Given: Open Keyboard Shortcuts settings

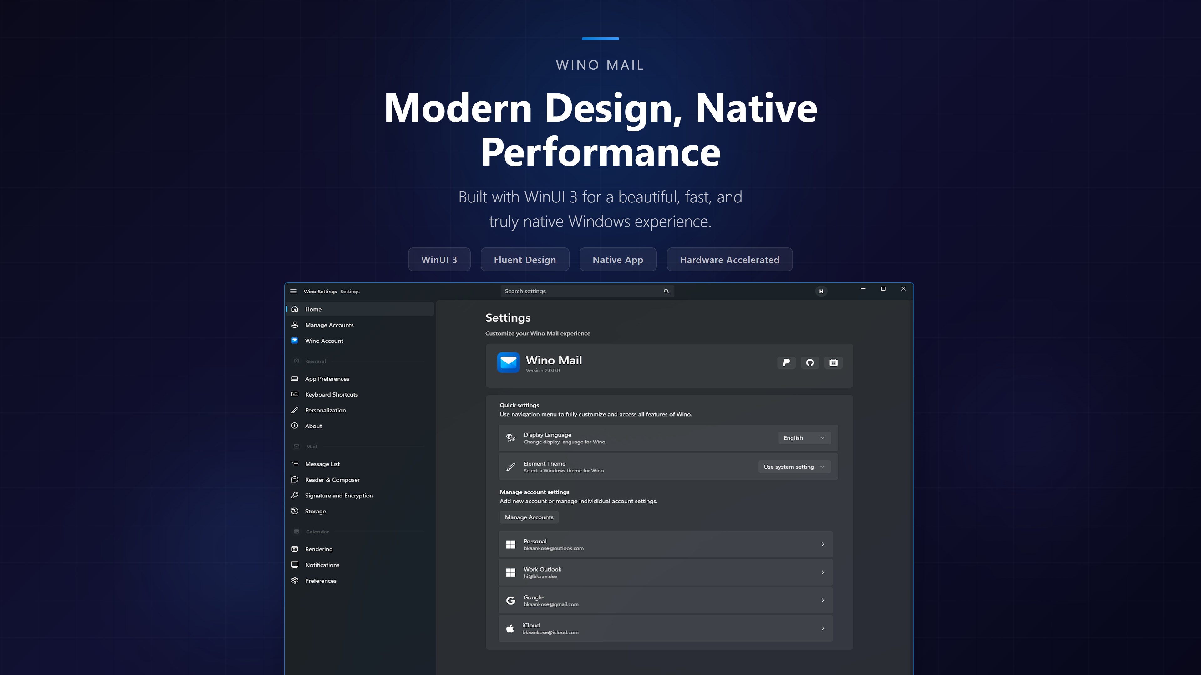Looking at the screenshot, I should coord(360,394).
